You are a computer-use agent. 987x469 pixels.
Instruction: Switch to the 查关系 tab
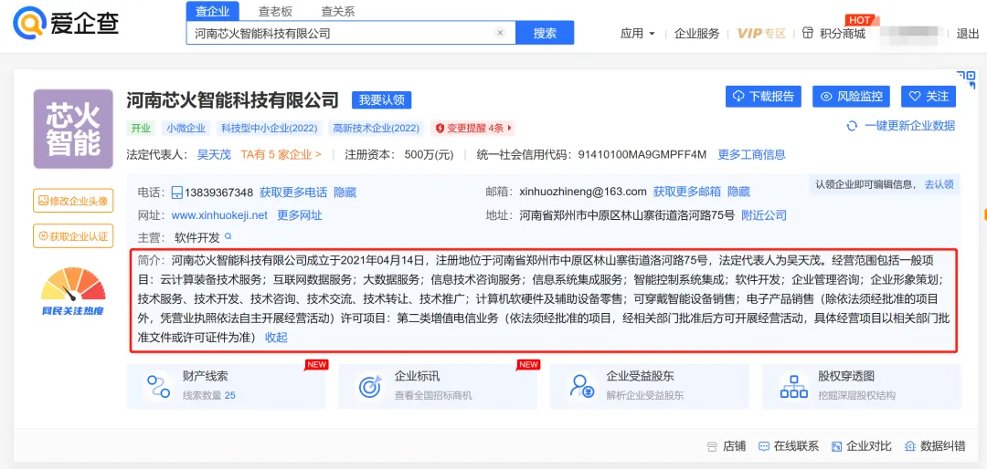(x=338, y=11)
